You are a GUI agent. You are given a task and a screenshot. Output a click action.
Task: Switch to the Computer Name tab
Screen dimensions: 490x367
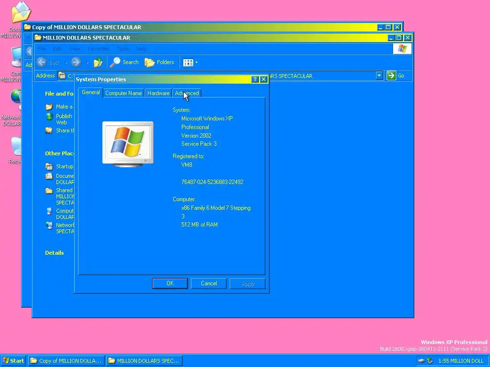pos(123,93)
